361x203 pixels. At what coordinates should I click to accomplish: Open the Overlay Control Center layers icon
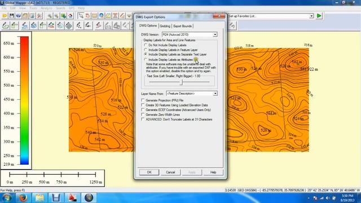point(32,16)
